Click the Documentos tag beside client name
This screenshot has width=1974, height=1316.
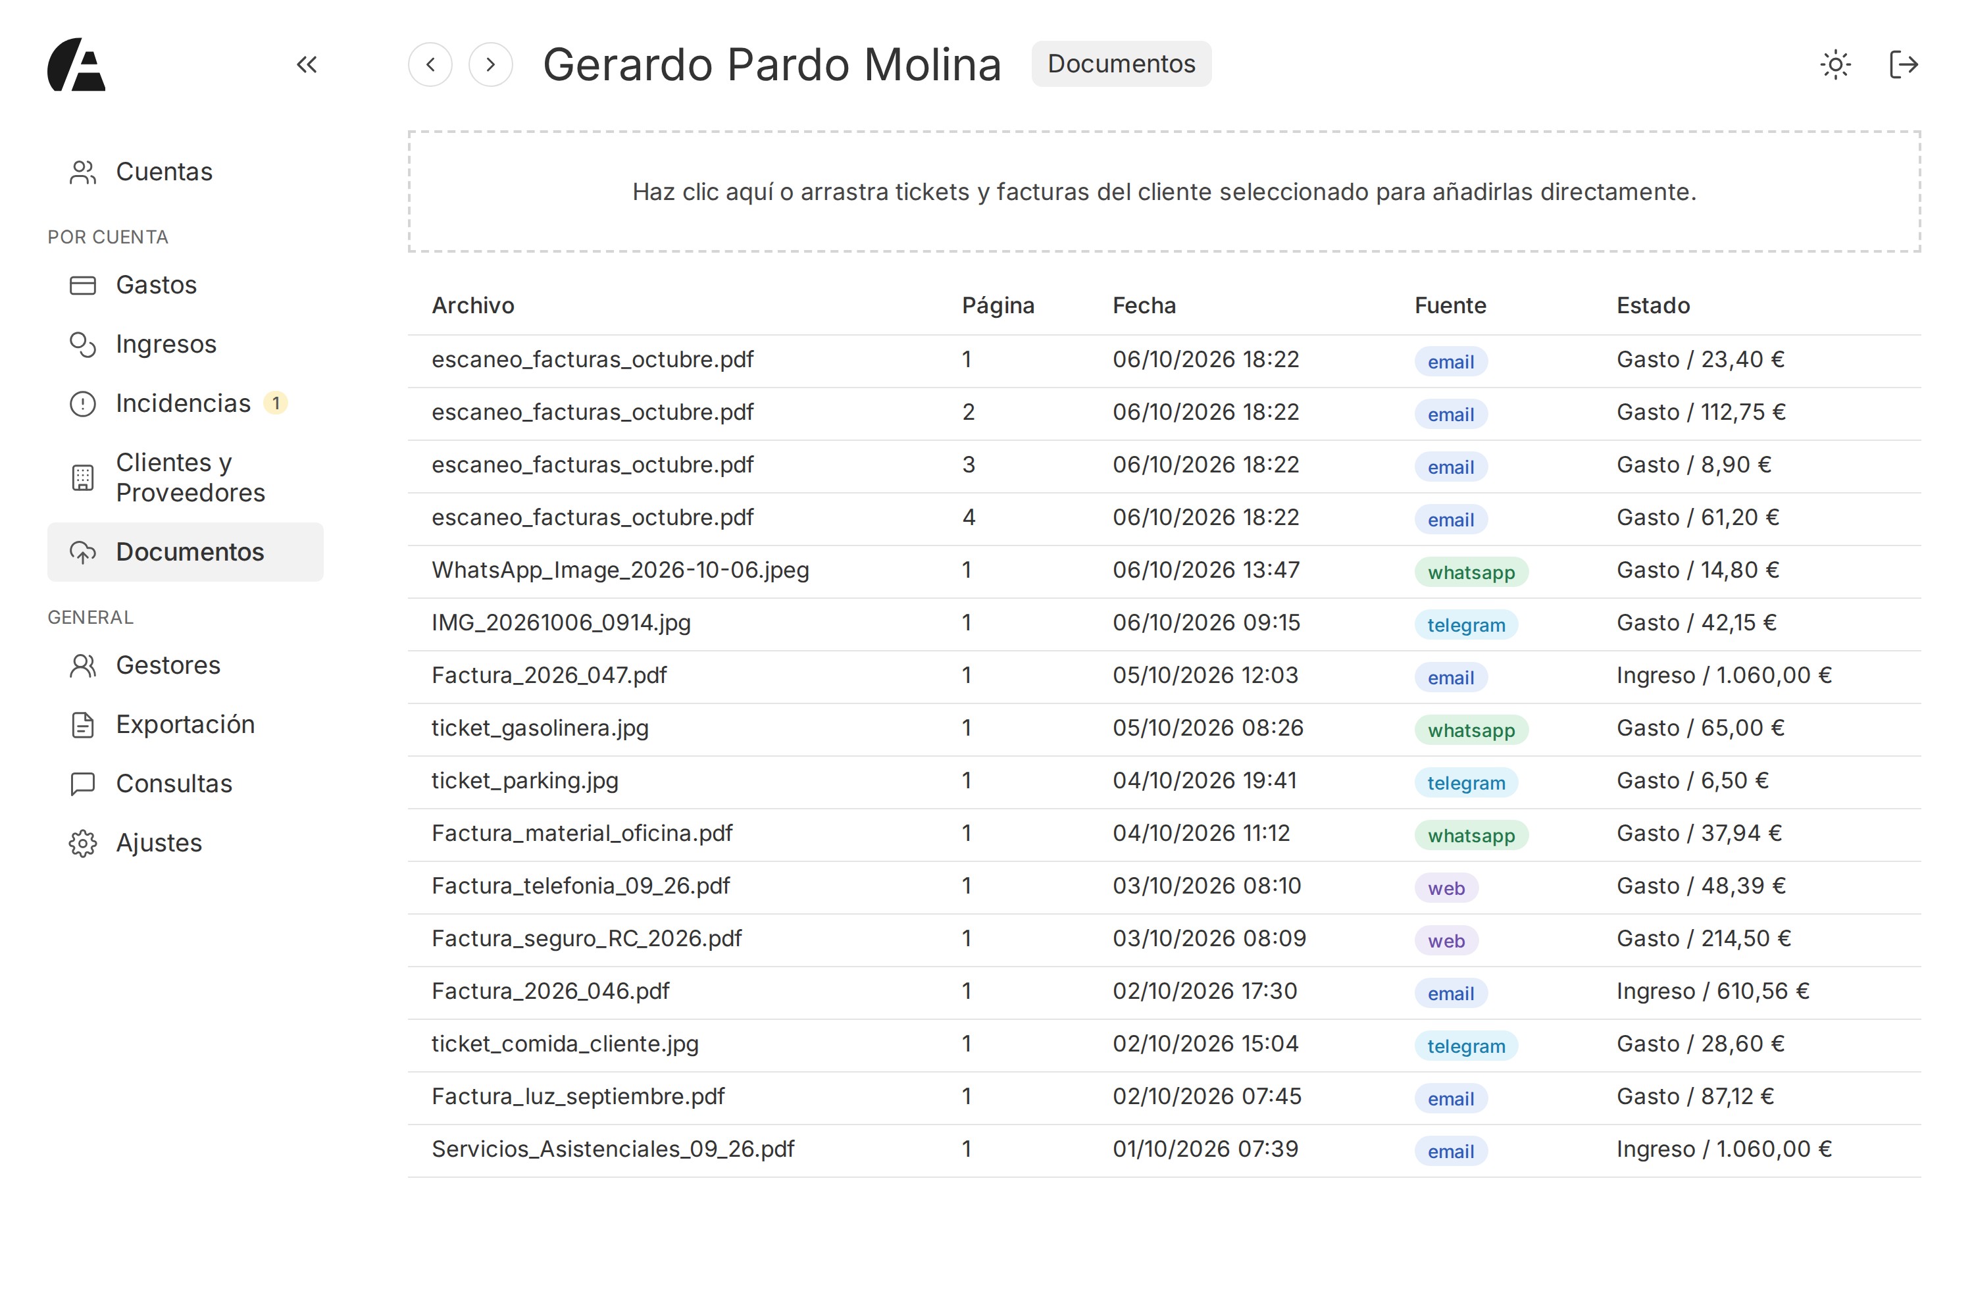click(x=1121, y=64)
